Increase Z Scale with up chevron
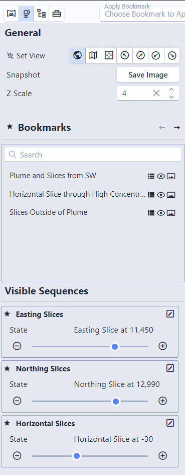This screenshot has height=475, width=185. (171, 90)
